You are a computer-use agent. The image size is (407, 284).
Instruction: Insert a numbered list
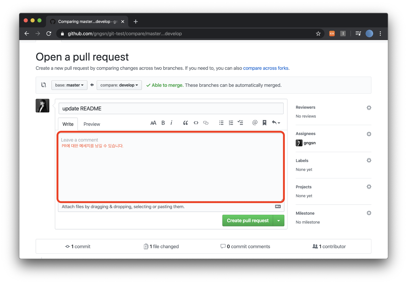[231, 123]
